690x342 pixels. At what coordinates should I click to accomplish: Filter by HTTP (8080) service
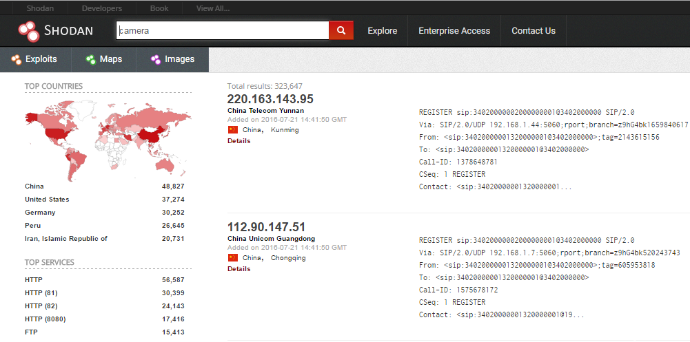45,319
